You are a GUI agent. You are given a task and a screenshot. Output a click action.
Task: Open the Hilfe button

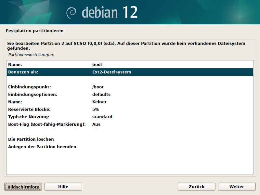pyautogui.click(x=63, y=187)
